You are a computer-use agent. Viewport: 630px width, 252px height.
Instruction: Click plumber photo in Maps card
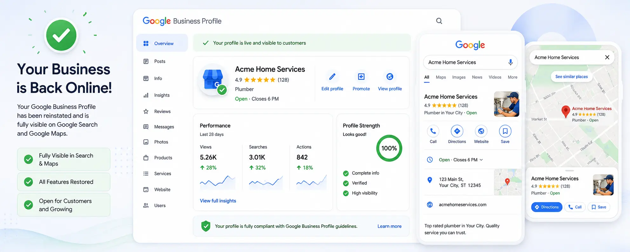[603, 185]
